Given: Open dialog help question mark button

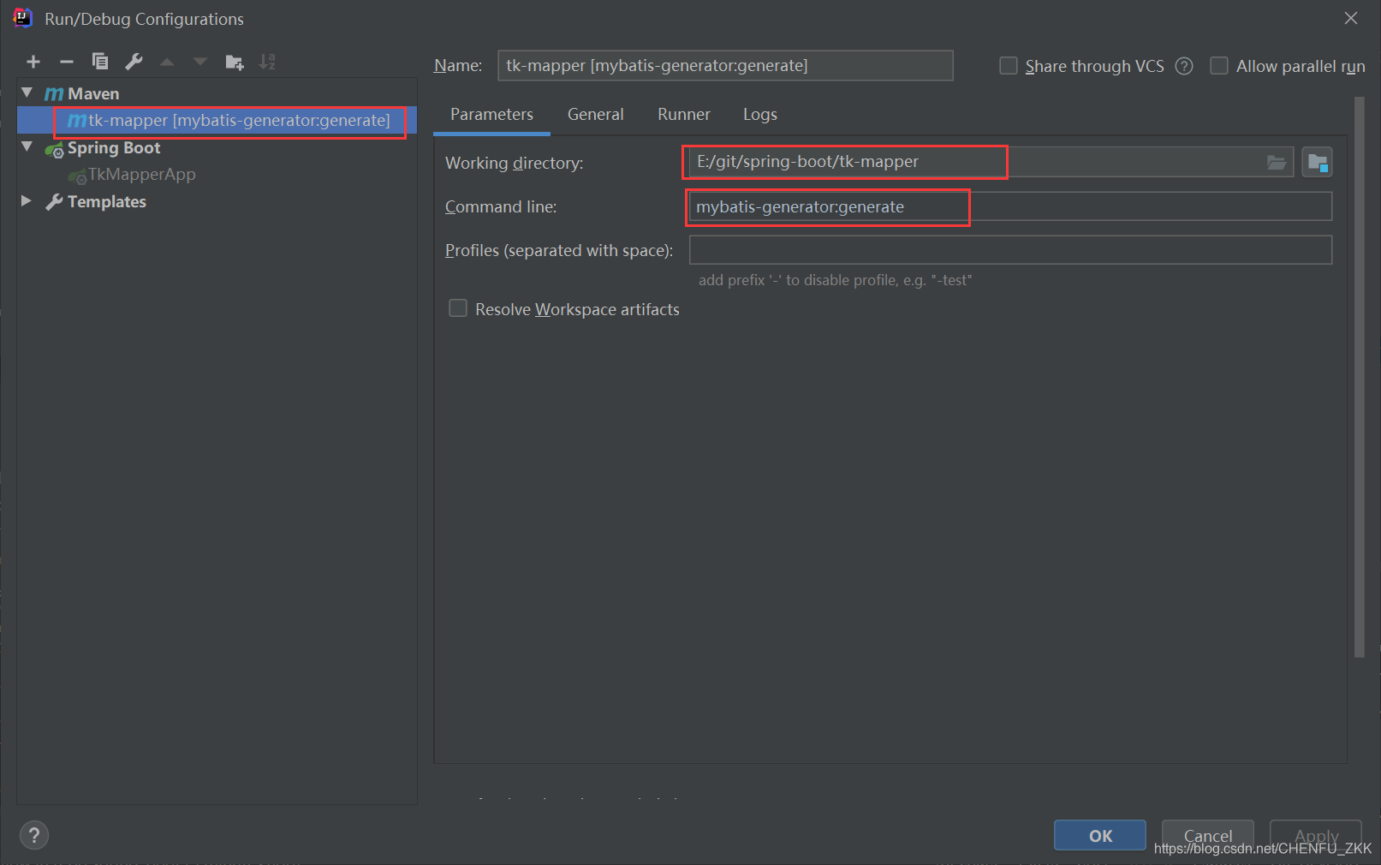Looking at the screenshot, I should 34,835.
